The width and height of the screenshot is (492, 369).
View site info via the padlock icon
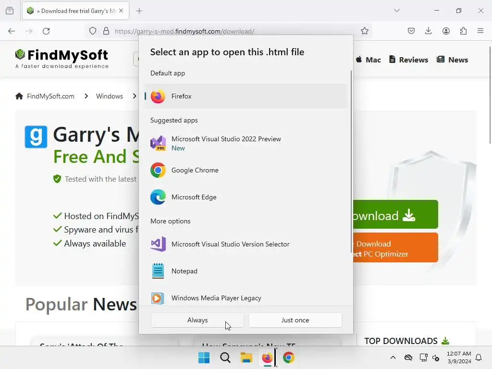[x=106, y=31]
